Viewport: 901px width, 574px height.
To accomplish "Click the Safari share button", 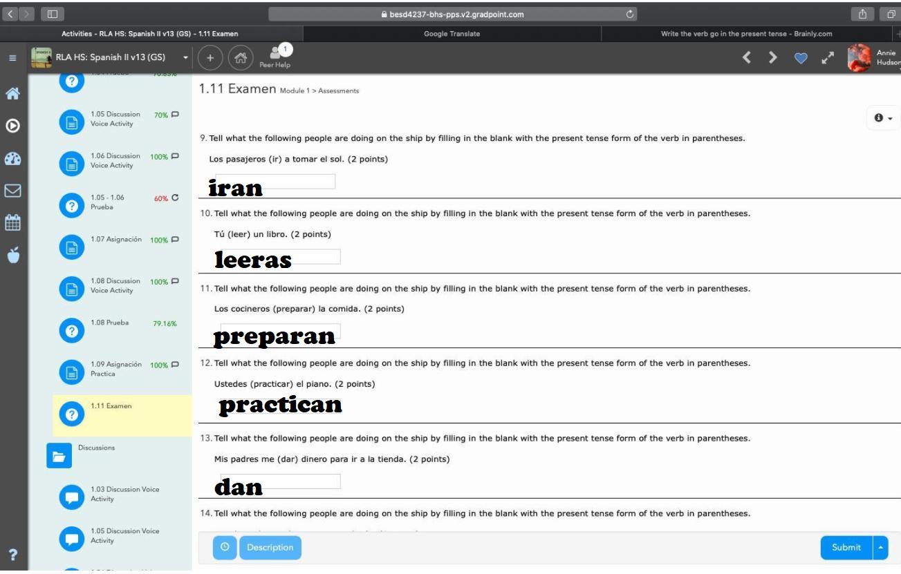I will click(x=864, y=15).
